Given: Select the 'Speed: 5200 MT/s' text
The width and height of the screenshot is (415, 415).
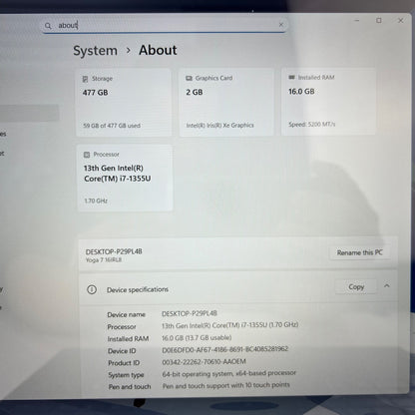Looking at the screenshot, I should pyautogui.click(x=312, y=124).
